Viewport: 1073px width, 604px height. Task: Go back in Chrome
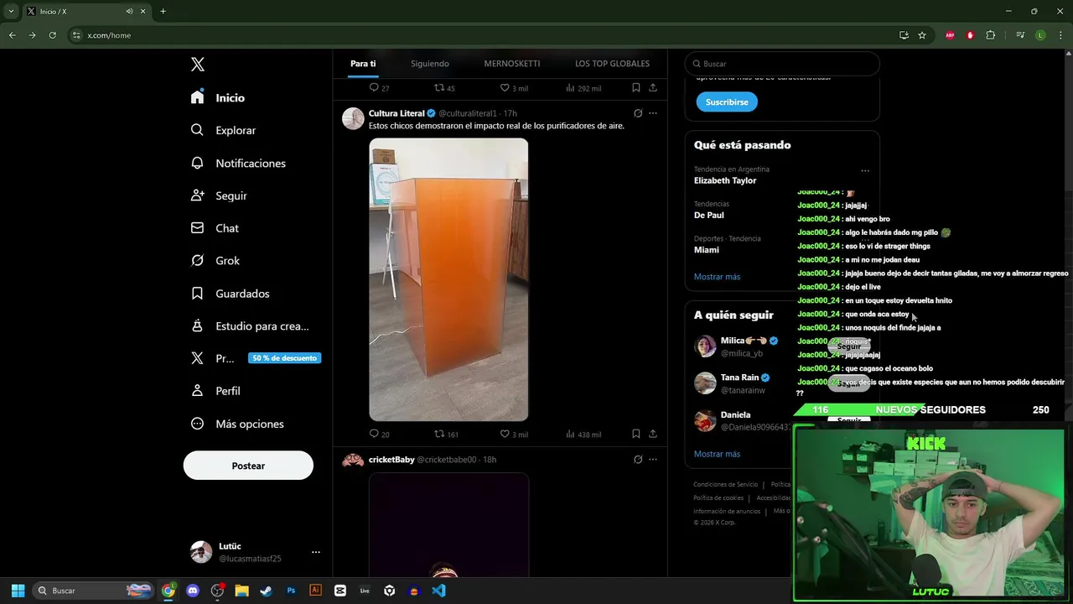12,35
